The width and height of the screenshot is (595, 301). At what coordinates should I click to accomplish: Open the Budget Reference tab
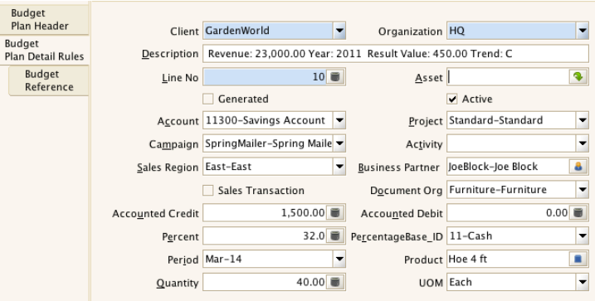(x=49, y=80)
